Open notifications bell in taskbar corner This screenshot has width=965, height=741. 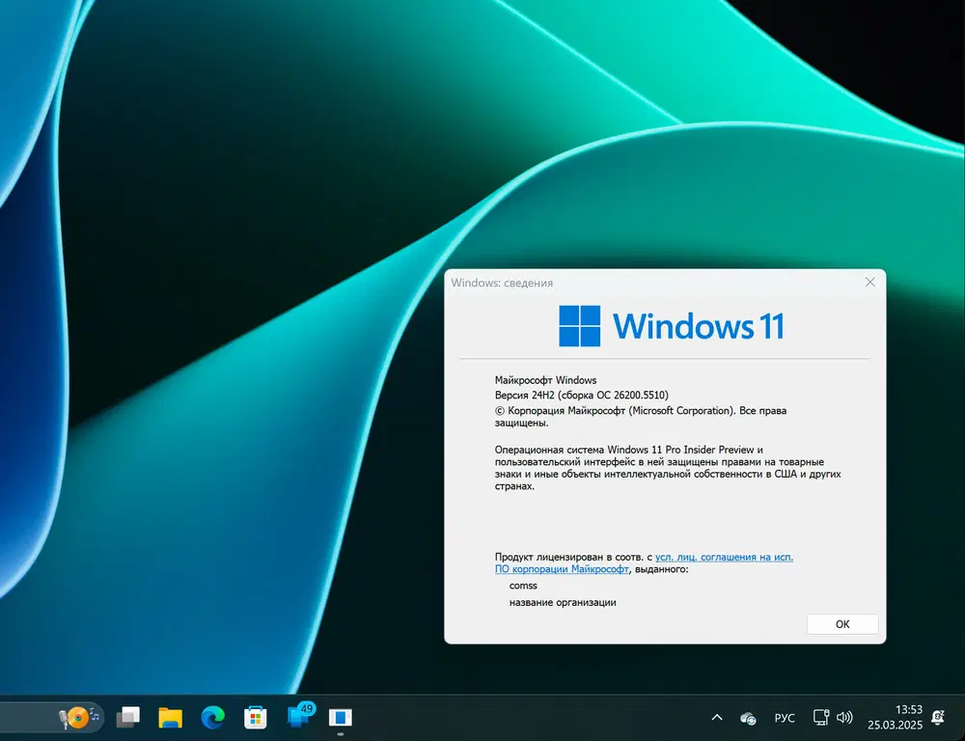(938, 717)
